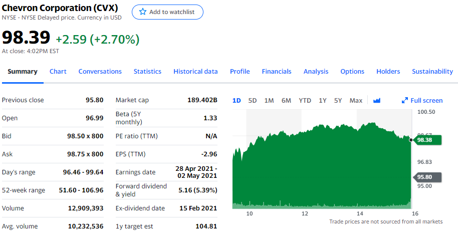Click the NYSE Delayed price currency note
Image resolution: width=458 pixels, height=236 pixels.
[x=62, y=18]
